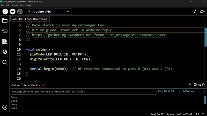The image size is (207, 116).
Task: Toggle autoscroll in Serial Monitor
Action: click(x=190, y=85)
